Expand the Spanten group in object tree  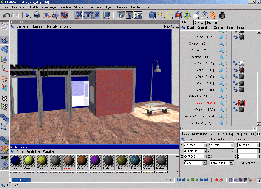tap(190, 44)
